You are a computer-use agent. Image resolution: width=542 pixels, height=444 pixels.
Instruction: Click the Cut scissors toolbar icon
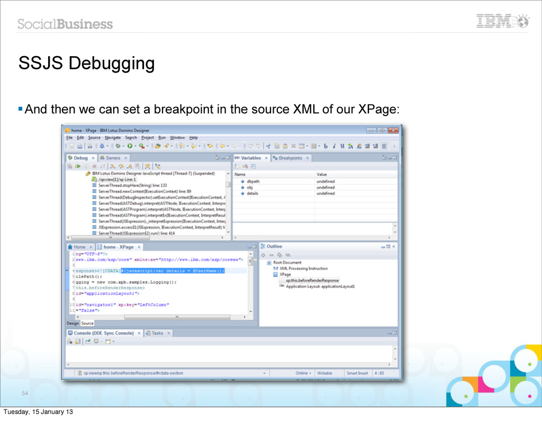[x=268, y=146]
